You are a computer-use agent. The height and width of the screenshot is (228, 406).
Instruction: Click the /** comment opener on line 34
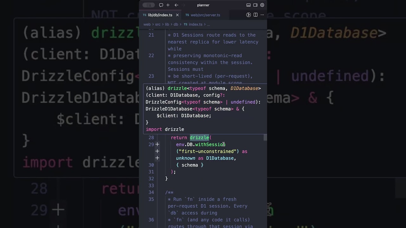[169, 192]
